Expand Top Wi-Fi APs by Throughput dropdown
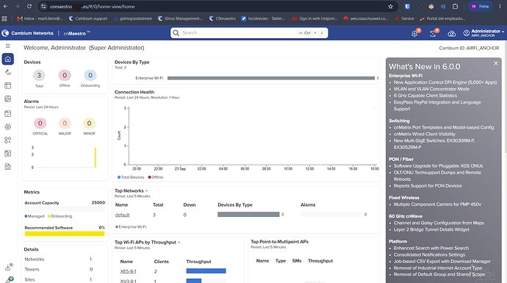The height and width of the screenshot is (283, 507). pyautogui.click(x=179, y=243)
